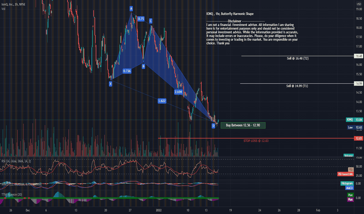Screen dimensions: 364x214
Task: Click the 18.00 price scale label
Action: click(359, 28)
